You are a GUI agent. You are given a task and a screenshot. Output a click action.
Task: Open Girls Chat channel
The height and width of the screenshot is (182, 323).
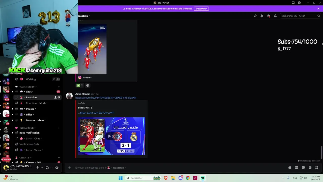tap(37, 139)
